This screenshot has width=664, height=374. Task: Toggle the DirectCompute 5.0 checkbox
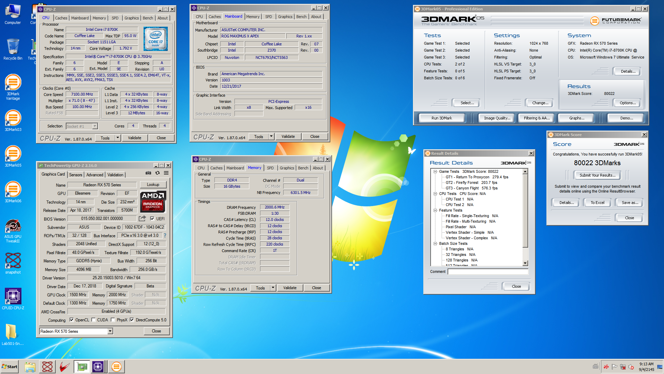132,320
